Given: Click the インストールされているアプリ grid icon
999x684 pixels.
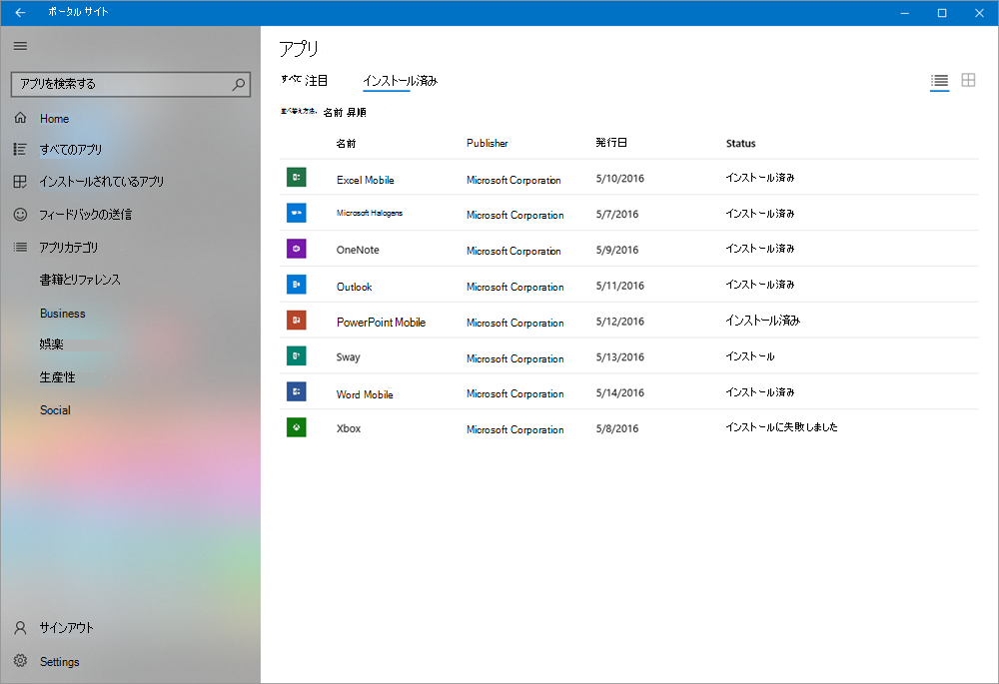Looking at the screenshot, I should [20, 182].
